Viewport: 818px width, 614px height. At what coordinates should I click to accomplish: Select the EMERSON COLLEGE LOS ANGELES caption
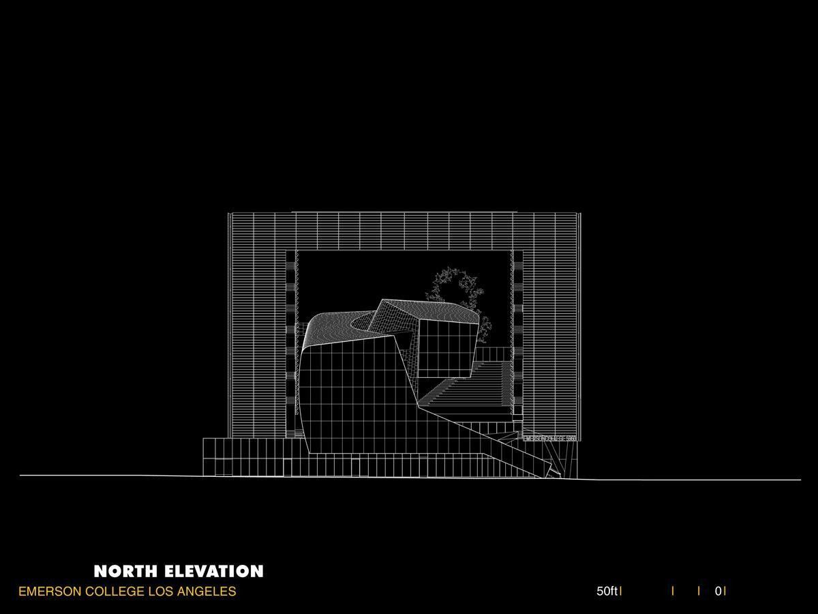click(x=127, y=591)
